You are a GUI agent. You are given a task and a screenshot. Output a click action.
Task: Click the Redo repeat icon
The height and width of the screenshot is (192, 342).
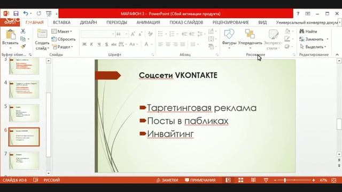pos(39,13)
